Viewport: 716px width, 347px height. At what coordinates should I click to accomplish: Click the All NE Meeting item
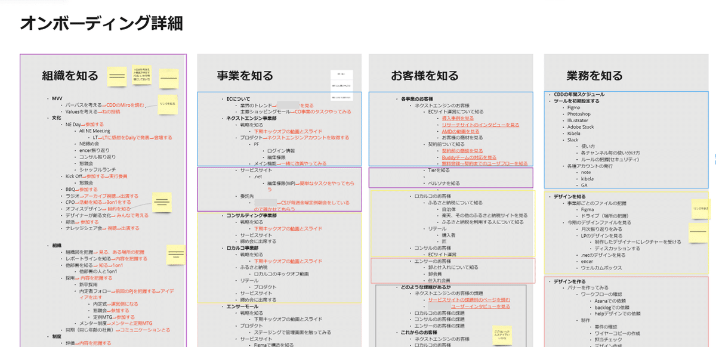[94, 131]
